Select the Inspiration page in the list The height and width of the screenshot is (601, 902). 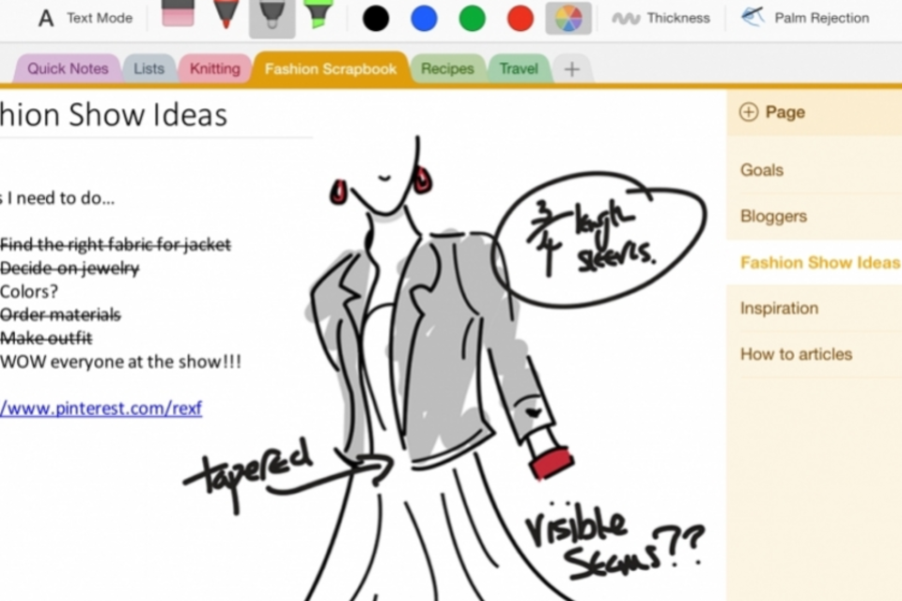point(779,308)
